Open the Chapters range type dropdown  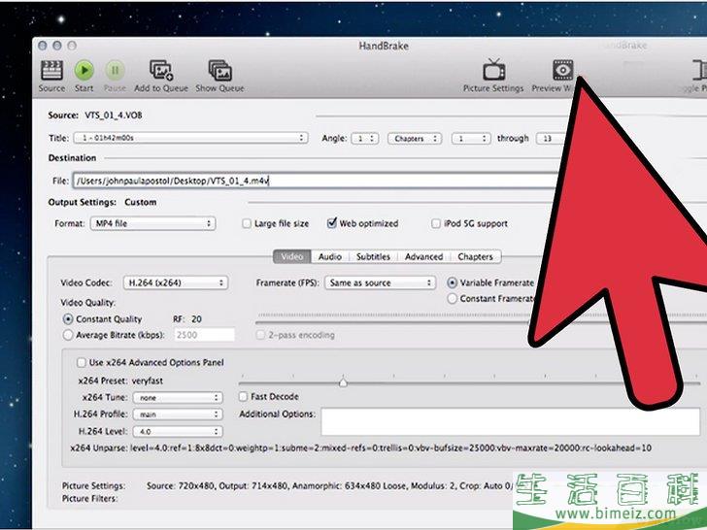415,139
